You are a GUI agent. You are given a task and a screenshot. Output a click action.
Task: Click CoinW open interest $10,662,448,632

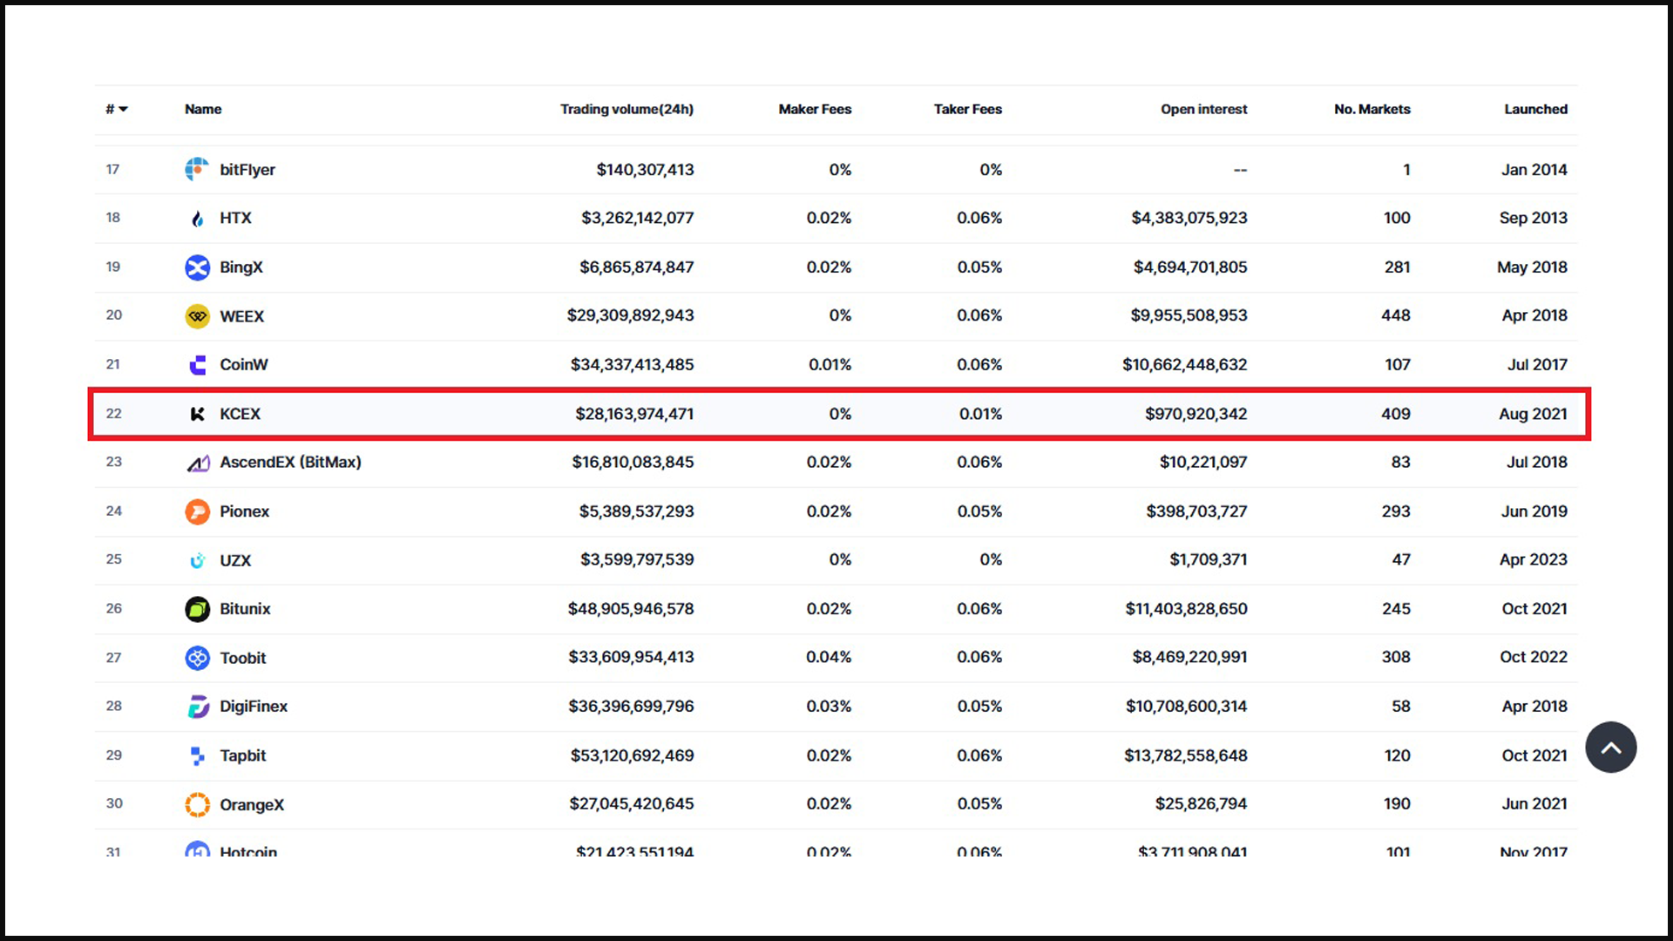click(x=1184, y=365)
